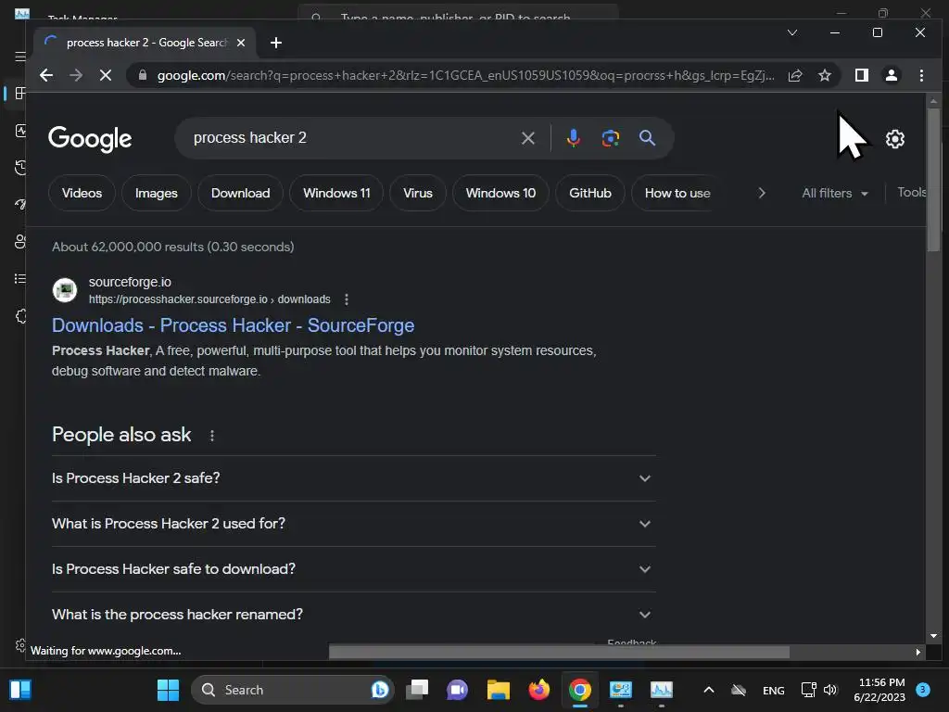Select the Windows 11 filter chip
Viewport: 949px width, 712px height.
[336, 193]
